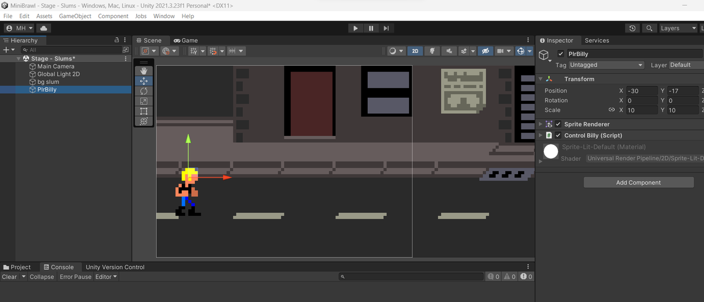The width and height of the screenshot is (704, 302).
Task: Open the Scene view kebab options menu
Action: 528,40
